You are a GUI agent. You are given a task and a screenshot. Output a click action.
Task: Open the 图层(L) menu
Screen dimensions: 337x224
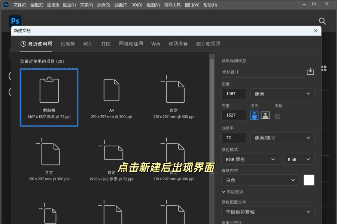click(69, 5)
